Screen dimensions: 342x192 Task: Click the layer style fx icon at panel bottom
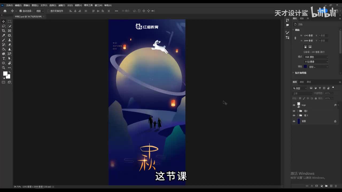[312, 186]
